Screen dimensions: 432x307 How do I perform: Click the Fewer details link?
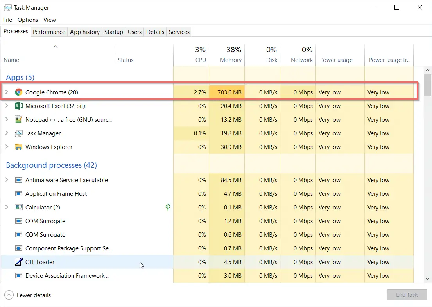[34, 295]
